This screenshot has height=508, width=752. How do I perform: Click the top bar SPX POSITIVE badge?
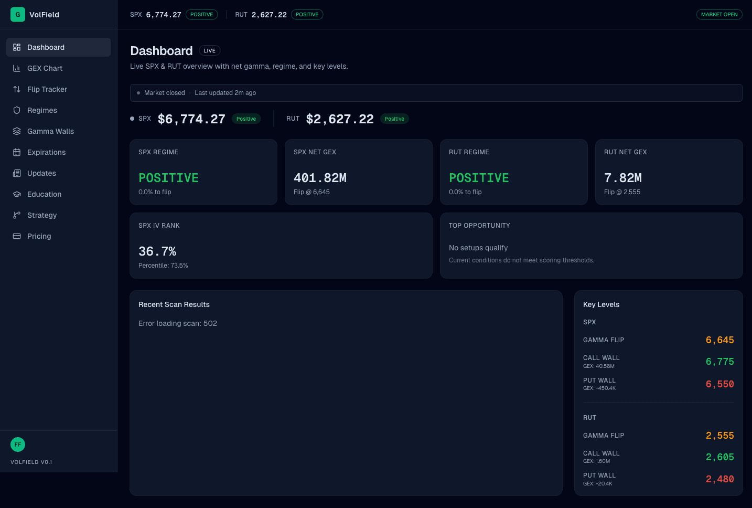pyautogui.click(x=201, y=15)
